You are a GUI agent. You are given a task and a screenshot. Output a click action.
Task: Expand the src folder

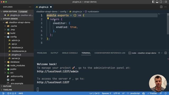tap(9, 73)
